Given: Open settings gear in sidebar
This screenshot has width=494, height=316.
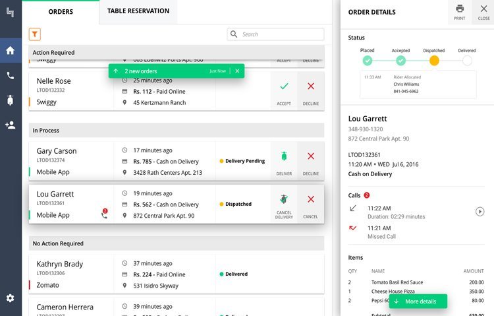Looking at the screenshot, I should tap(11, 298).
